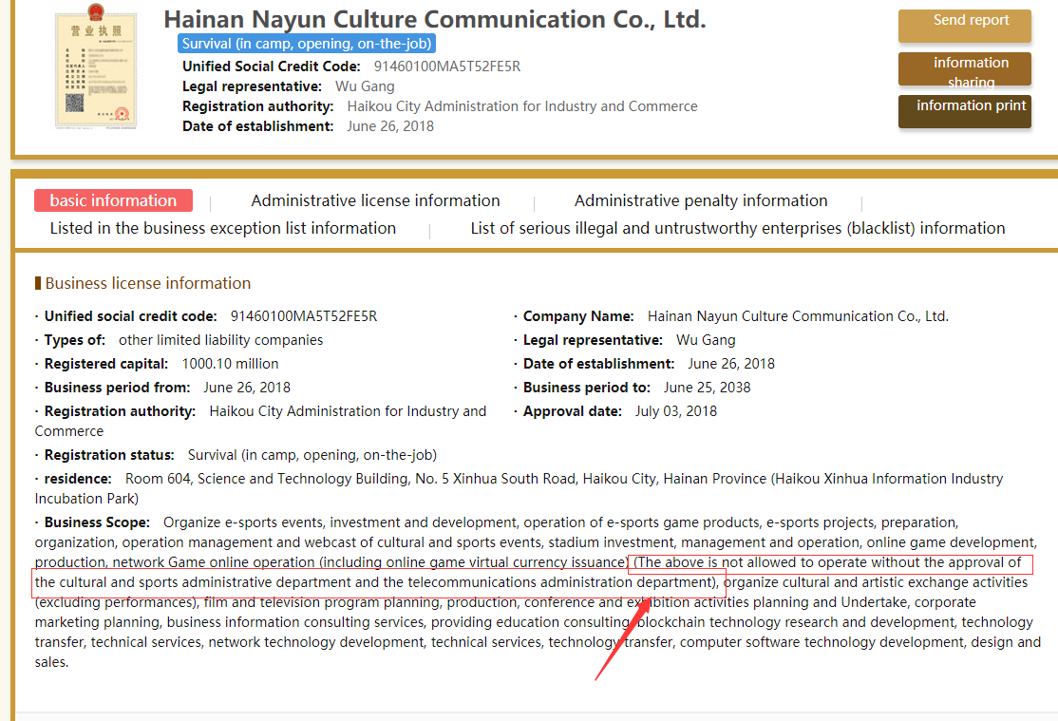The image size is (1058, 721).
Task: Click the residence address starting with Room 604
Action: pos(519,488)
